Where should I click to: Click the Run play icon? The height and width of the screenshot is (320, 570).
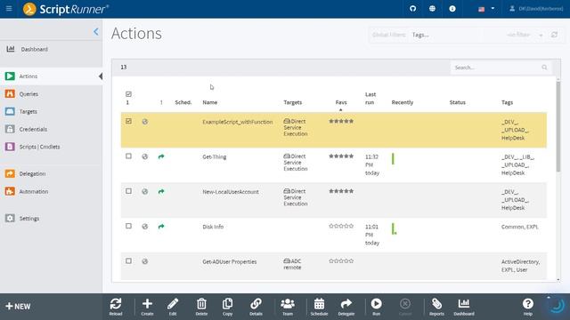pos(376,307)
